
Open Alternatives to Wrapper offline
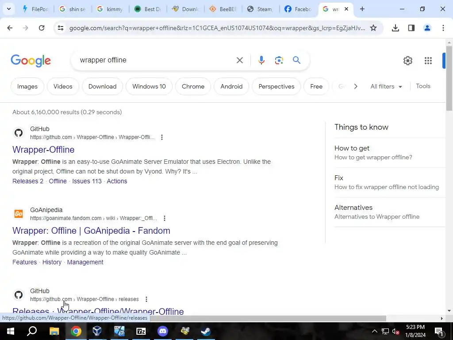coord(389,212)
